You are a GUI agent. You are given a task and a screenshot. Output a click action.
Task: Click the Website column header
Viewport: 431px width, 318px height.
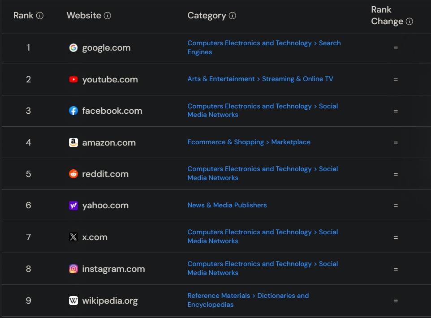coord(84,15)
